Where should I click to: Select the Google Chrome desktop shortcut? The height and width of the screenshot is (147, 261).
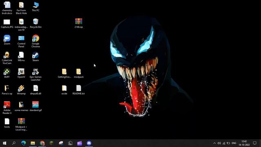click(35, 38)
